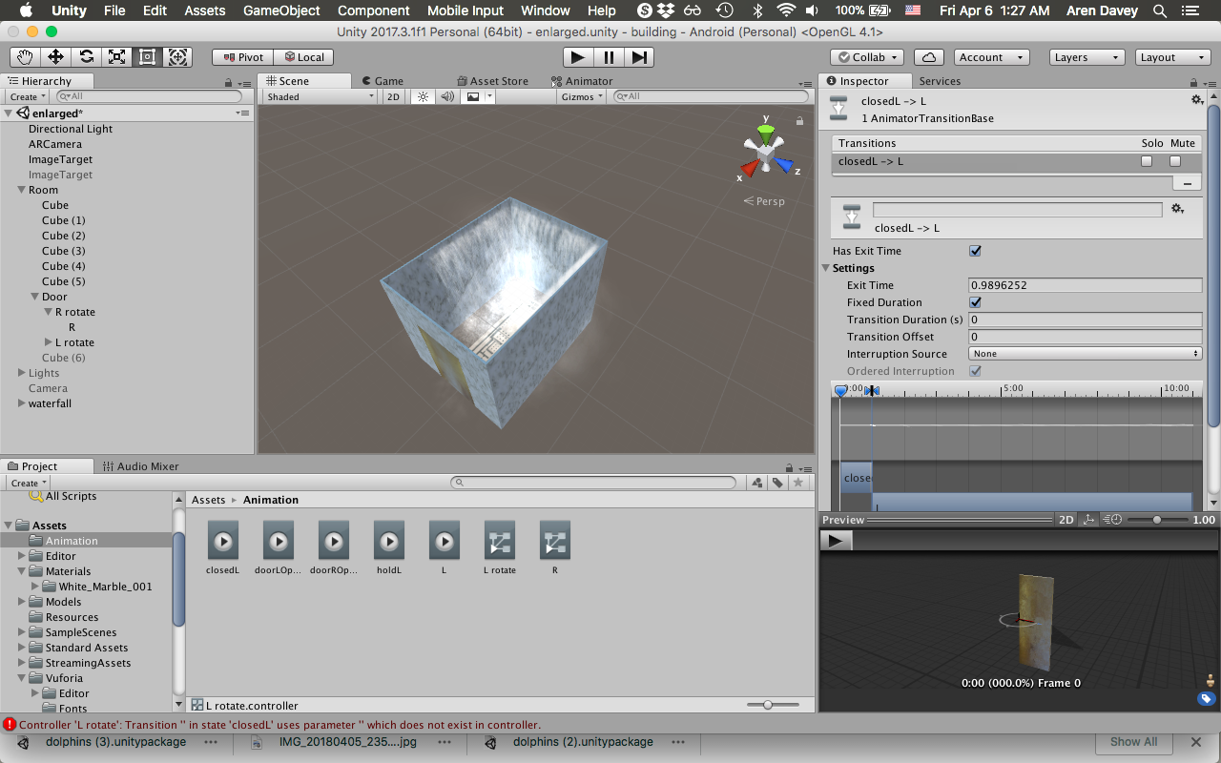This screenshot has width=1221, height=763.
Task: Expand Lights in Hierarchy
Action: point(21,373)
